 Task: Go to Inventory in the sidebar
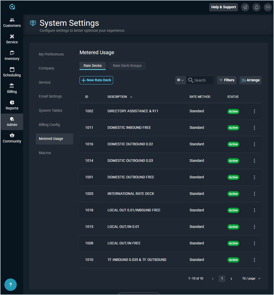tap(12, 56)
